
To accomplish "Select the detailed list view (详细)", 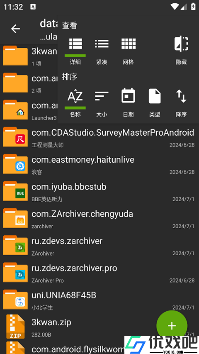I will click(75, 51).
